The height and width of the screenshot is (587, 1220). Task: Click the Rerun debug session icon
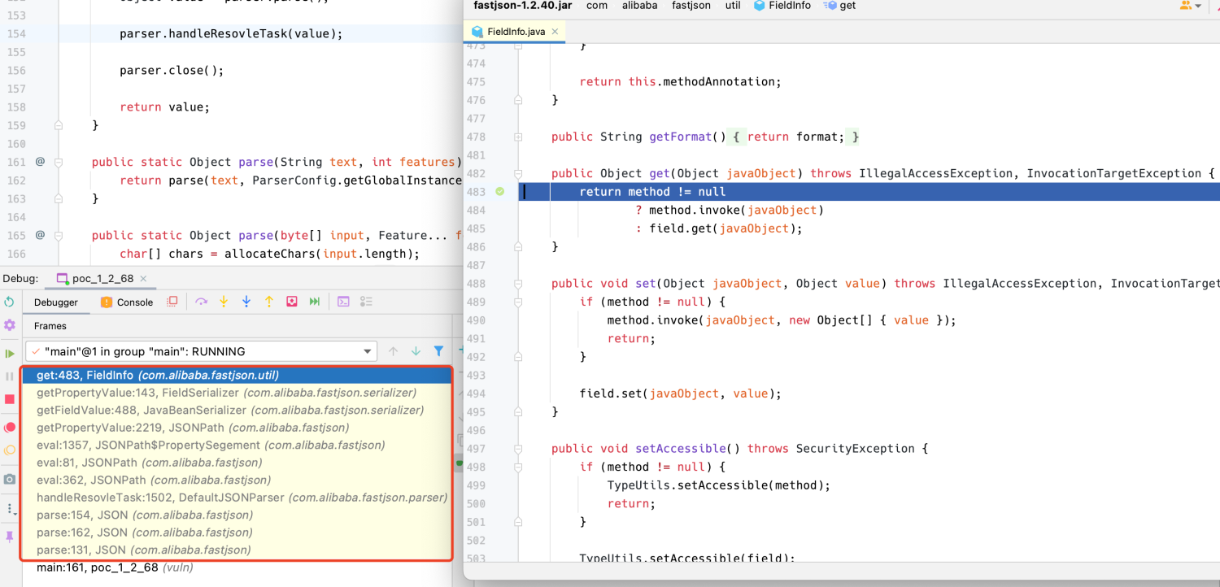point(9,302)
